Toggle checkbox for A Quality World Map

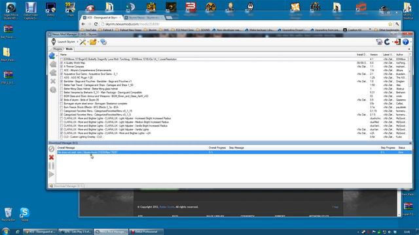[62, 63]
